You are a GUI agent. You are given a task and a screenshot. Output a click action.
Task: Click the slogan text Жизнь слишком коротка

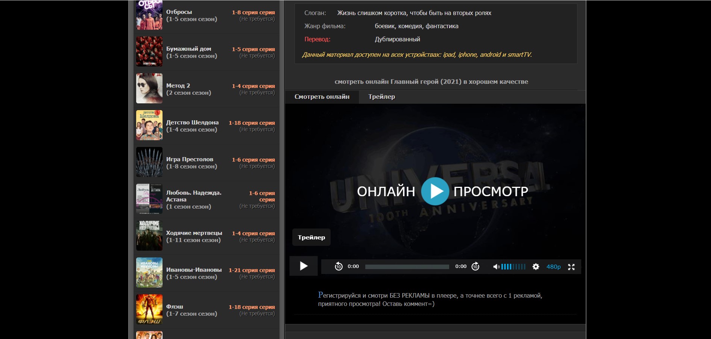pyautogui.click(x=414, y=13)
